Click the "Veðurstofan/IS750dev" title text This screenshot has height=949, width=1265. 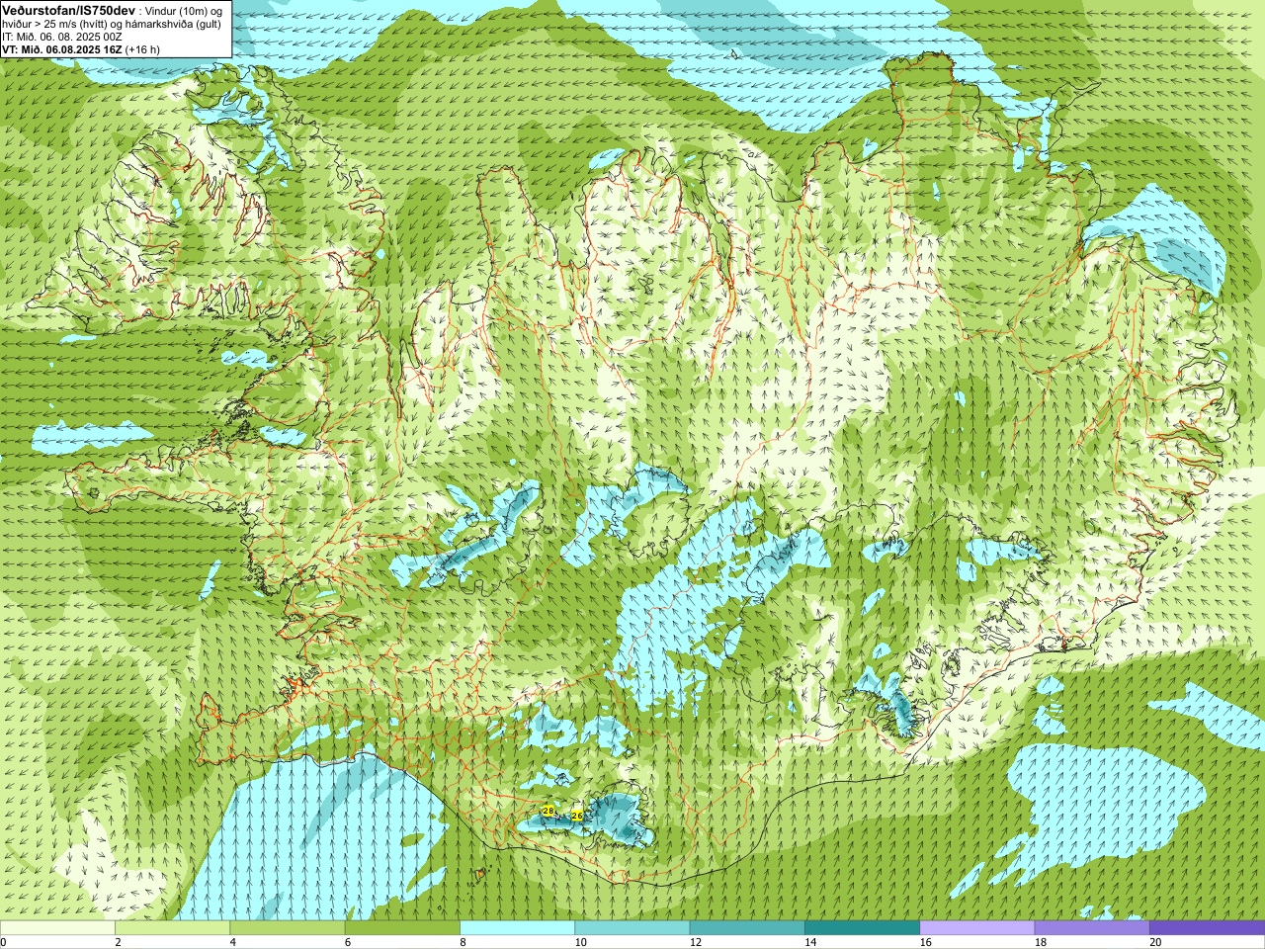pos(69,9)
